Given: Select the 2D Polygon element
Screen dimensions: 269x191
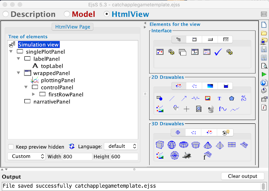Looking at the screenshot, I should (x=232, y=98).
